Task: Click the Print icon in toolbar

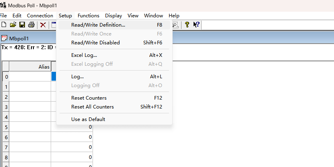Action: [31, 25]
